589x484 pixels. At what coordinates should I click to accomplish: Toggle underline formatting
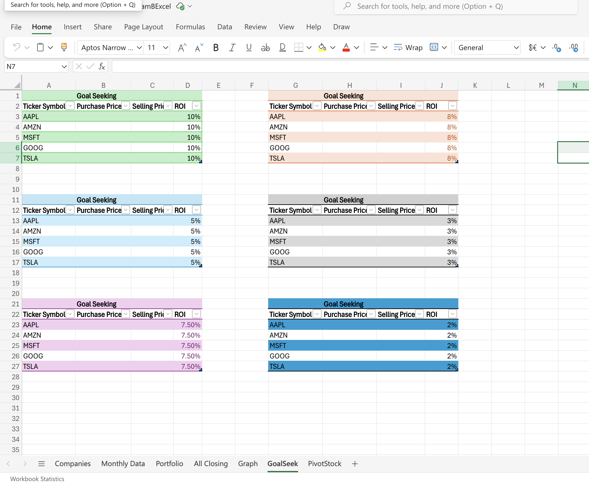coord(249,47)
